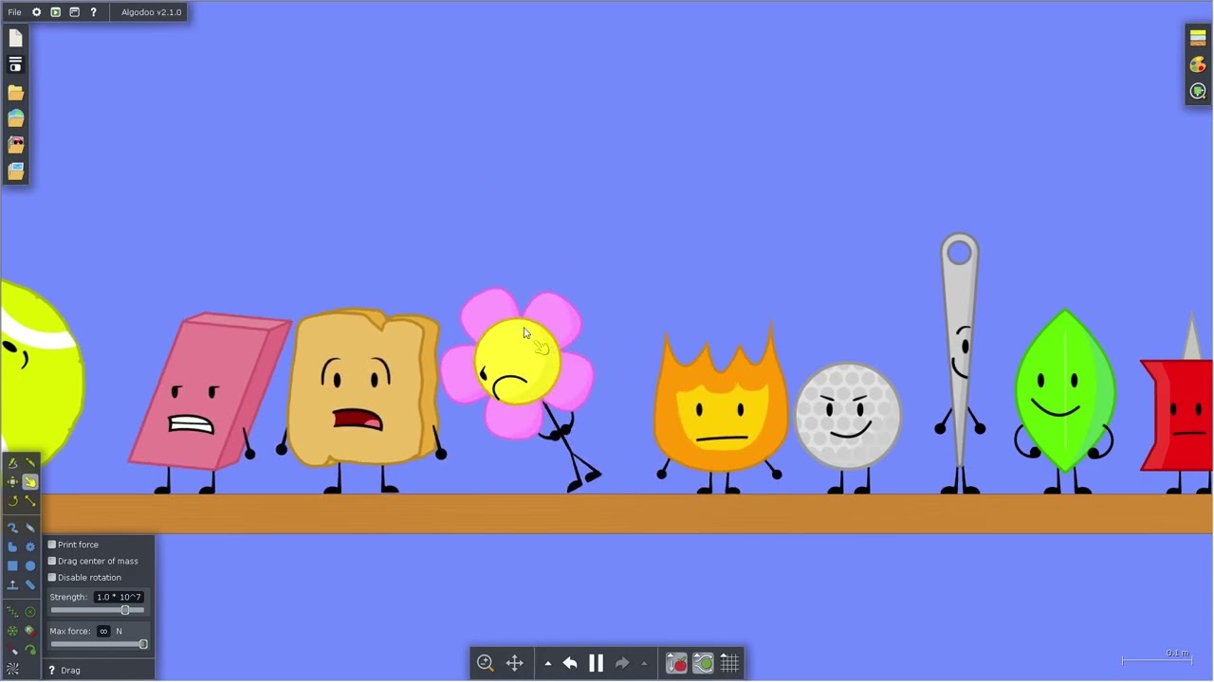
Task: Select the Rotate tool
Action: tap(12, 501)
